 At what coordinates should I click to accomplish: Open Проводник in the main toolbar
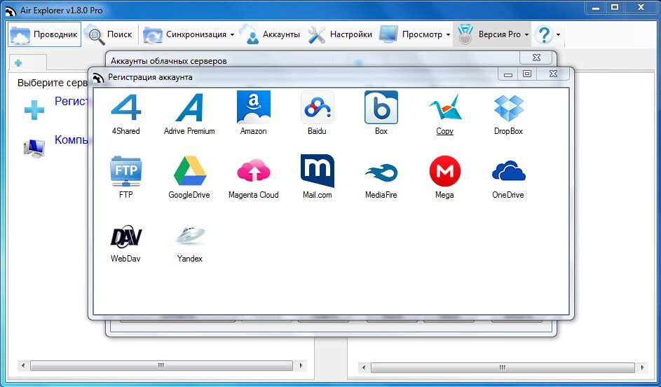click(44, 34)
